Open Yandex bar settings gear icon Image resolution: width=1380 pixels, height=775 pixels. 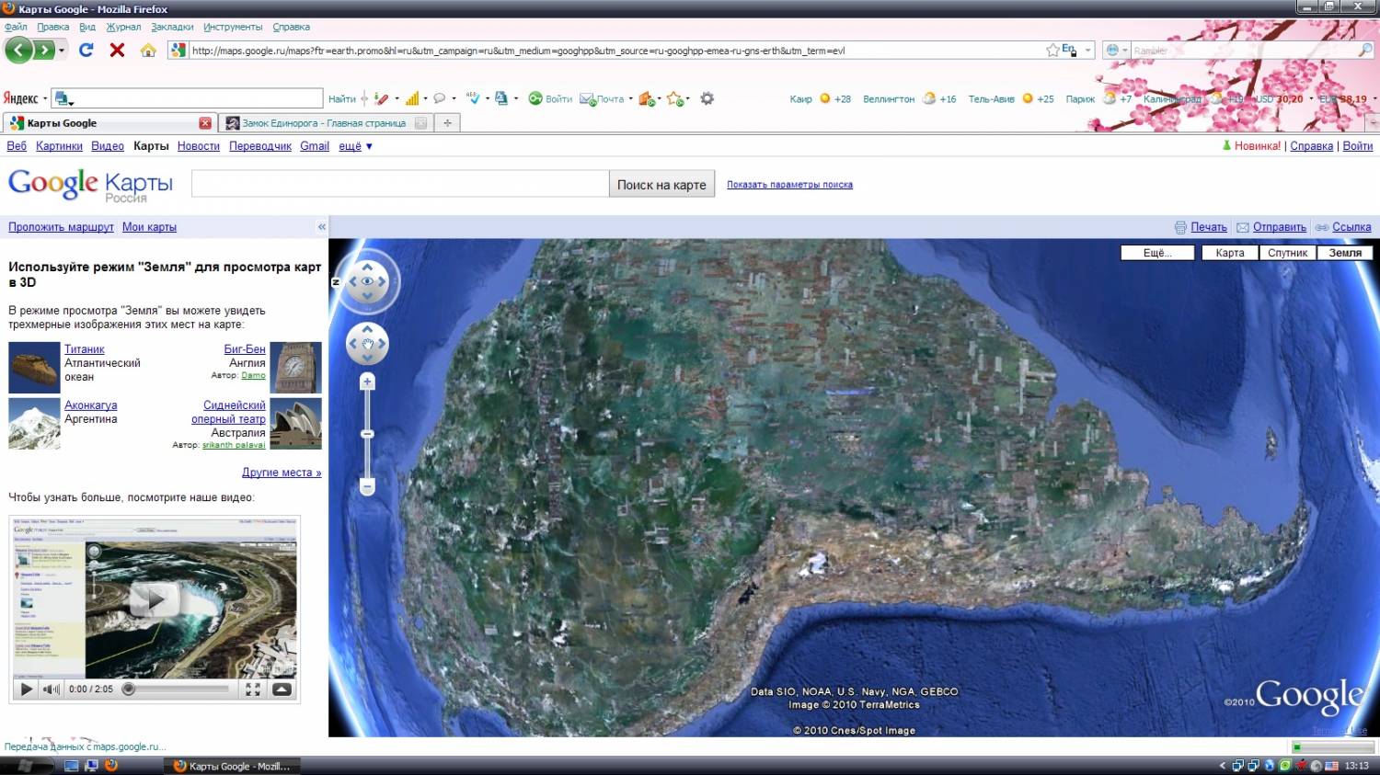pyautogui.click(x=707, y=98)
